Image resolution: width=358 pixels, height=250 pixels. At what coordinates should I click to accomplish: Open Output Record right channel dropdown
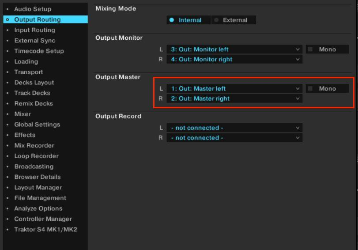[x=234, y=138]
